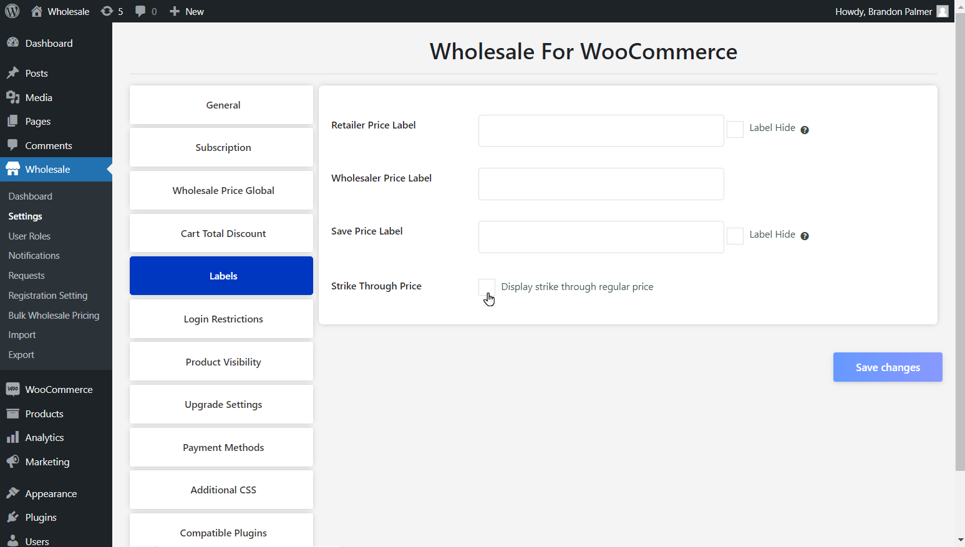Open User Roles submenu link
The width and height of the screenshot is (965, 547).
tap(29, 236)
